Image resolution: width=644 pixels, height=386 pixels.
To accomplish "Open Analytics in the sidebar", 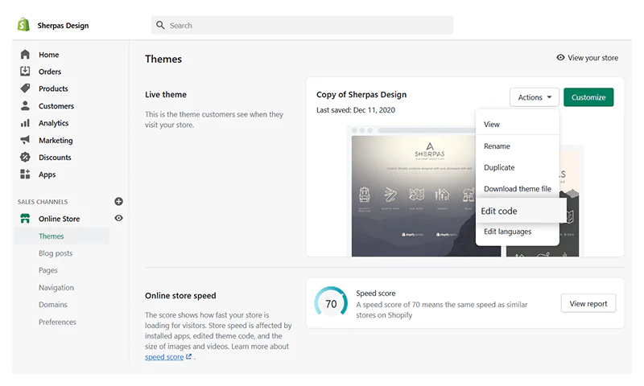I will tap(53, 123).
